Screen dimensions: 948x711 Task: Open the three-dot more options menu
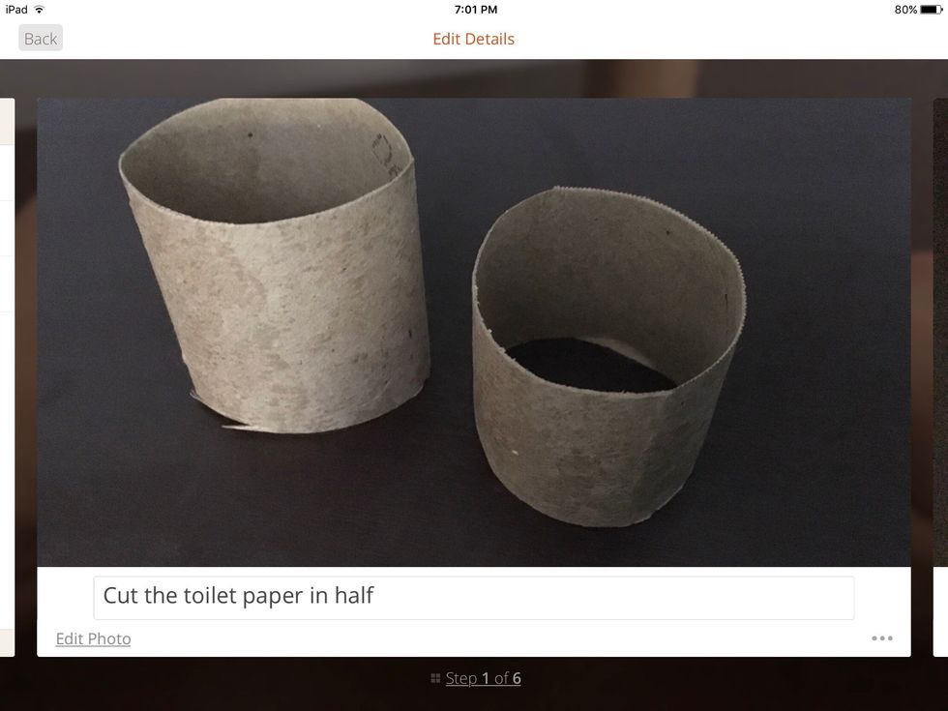point(882,638)
